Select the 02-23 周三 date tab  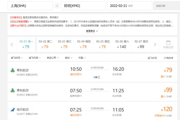64,44
